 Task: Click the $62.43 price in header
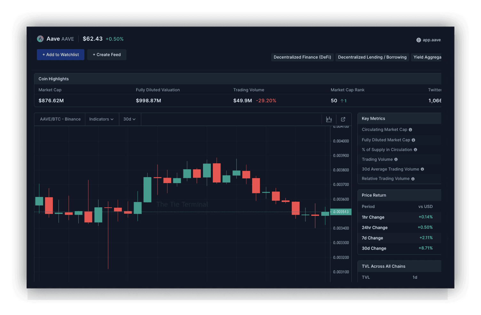coord(93,39)
